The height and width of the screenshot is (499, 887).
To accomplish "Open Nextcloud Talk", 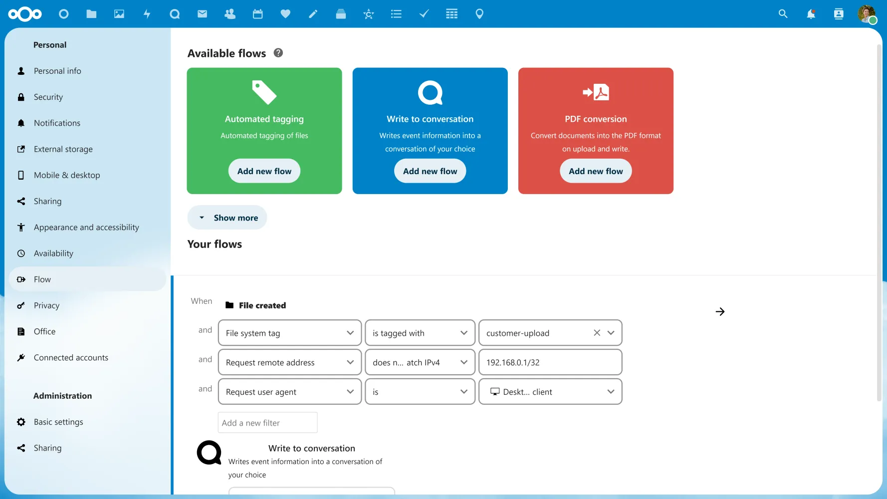I will 175,14.
